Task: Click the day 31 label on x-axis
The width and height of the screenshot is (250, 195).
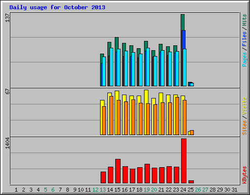Action: (x=234, y=190)
